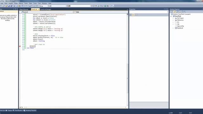
Task: Toggle Show All Files in Solution Explorer
Action: pyautogui.click(x=174, y=12)
